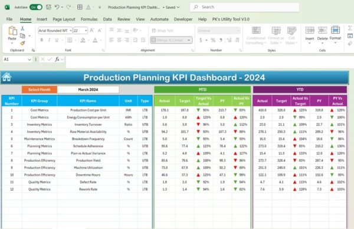This screenshot has height=229, width=354.
Task: Switch to the Insert tab
Action: point(42,19)
